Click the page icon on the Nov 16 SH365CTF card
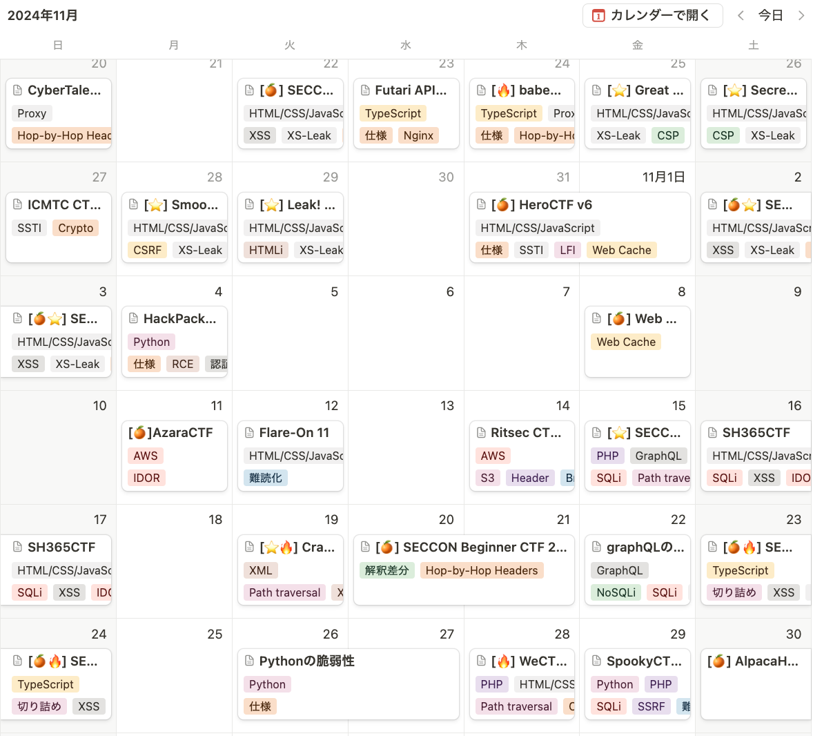This screenshot has height=736, width=813. [x=712, y=433]
